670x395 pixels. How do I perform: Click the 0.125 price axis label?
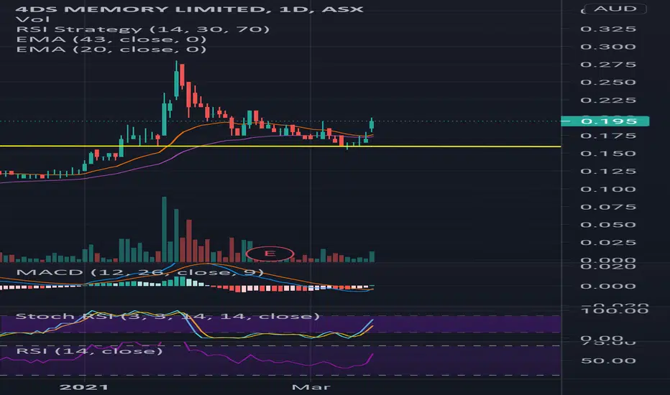coord(608,171)
